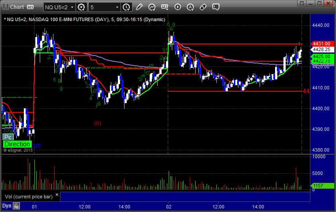Open the GET studies menu

click(165, 7)
